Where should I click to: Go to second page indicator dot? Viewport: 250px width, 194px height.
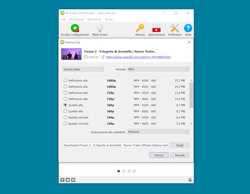124,171
